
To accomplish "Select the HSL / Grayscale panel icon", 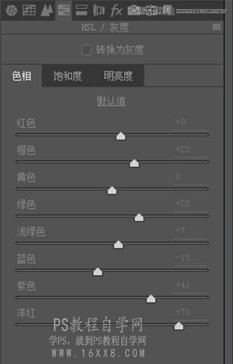I will point(64,10).
